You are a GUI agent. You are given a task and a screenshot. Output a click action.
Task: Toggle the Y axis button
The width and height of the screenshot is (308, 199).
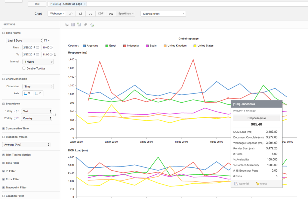(38, 93)
